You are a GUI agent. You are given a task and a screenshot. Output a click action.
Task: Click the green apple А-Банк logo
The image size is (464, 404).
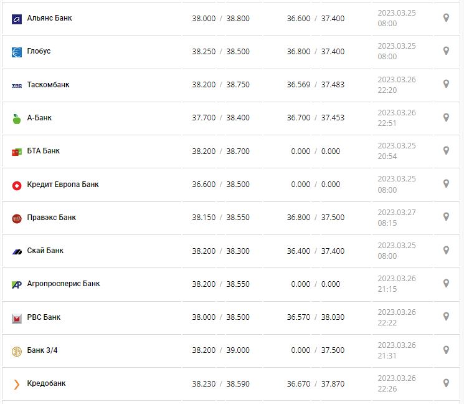(17, 118)
